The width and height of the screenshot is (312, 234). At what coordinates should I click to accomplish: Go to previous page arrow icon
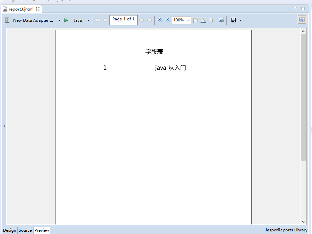point(106,20)
